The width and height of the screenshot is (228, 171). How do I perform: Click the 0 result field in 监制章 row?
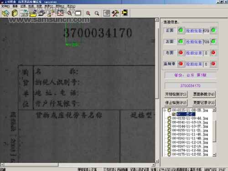click(206, 64)
